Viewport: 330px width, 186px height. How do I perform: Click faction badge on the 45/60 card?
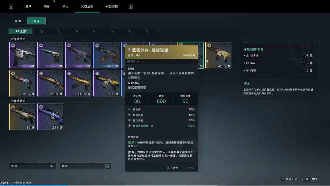(x=209, y=46)
